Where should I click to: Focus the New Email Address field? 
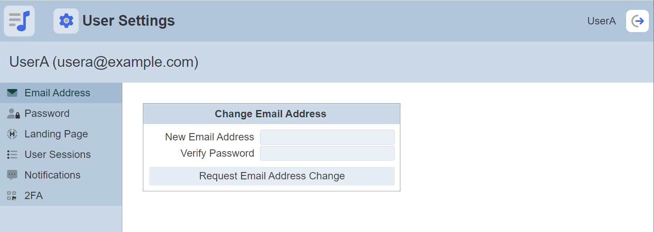pos(327,137)
